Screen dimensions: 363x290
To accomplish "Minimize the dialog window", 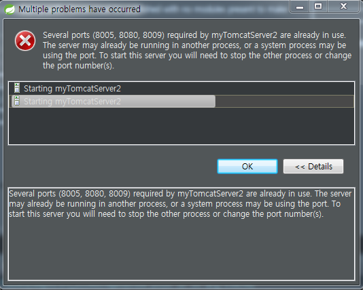I will [x=300, y=6].
